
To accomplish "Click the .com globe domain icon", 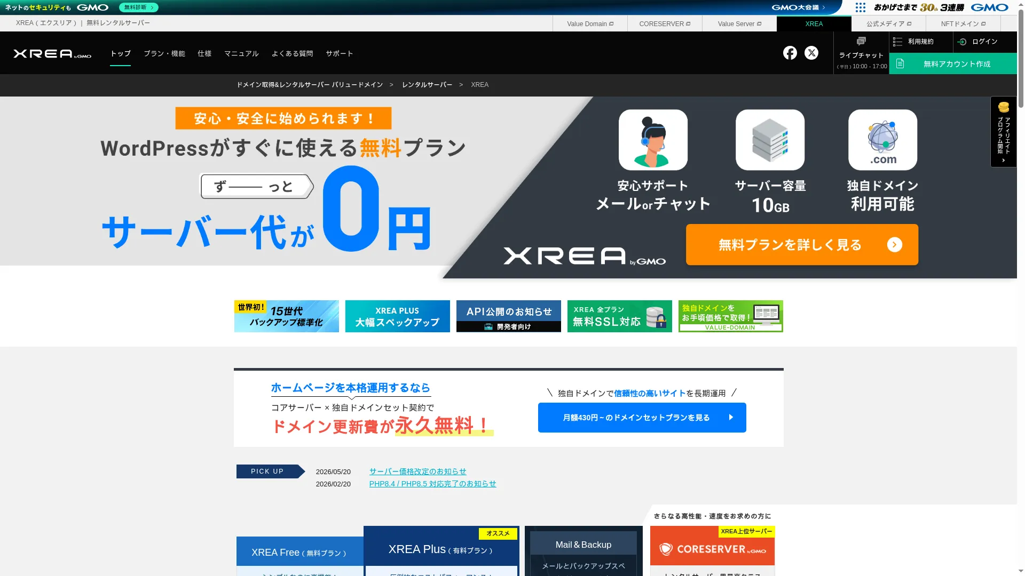I will click(882, 140).
